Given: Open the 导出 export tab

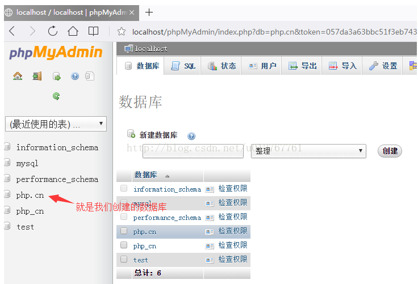Looking at the screenshot, I should pyautogui.click(x=303, y=66).
